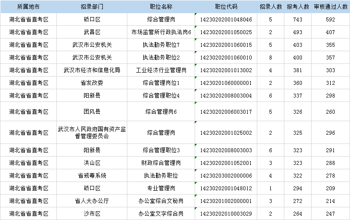Click the 招录部门 column header
Image resolution: width=350 pixels, height=220 pixels.
click(92, 7)
